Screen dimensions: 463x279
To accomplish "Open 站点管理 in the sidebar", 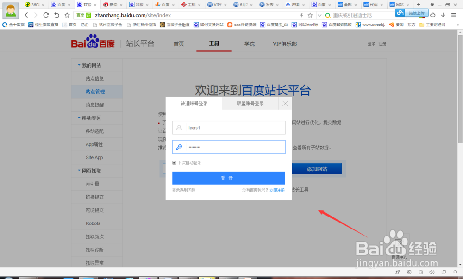I will [95, 92].
